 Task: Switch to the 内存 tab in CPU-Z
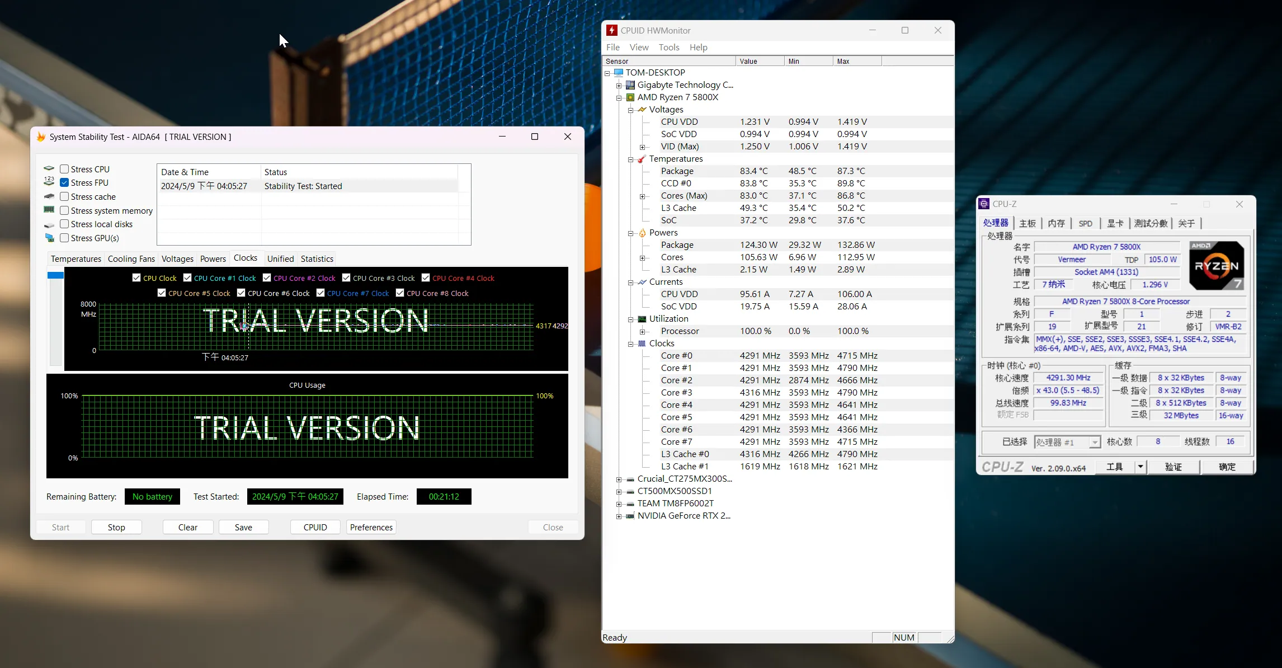[x=1056, y=223]
